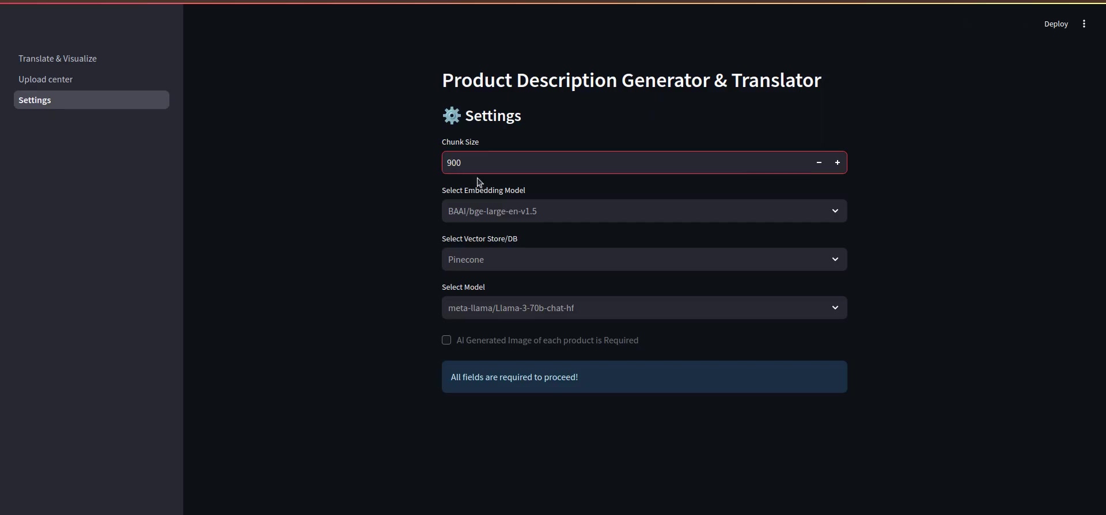Click the 'All fields are required' info banner
The image size is (1106, 515).
644,377
